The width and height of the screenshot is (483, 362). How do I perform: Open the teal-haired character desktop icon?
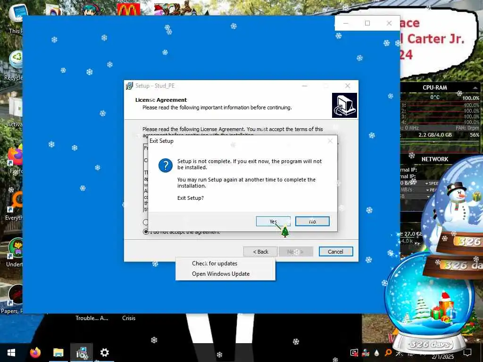[91, 9]
